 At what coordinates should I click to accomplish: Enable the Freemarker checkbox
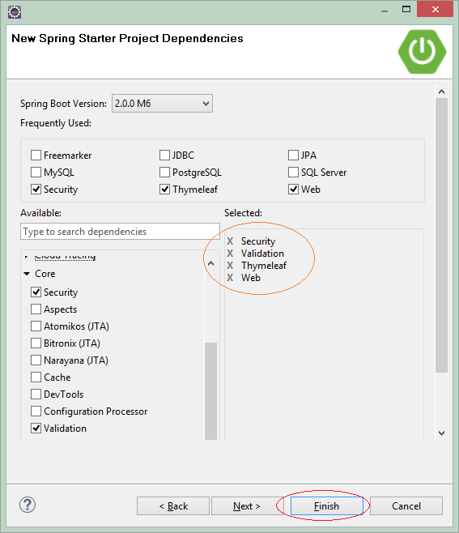point(36,156)
